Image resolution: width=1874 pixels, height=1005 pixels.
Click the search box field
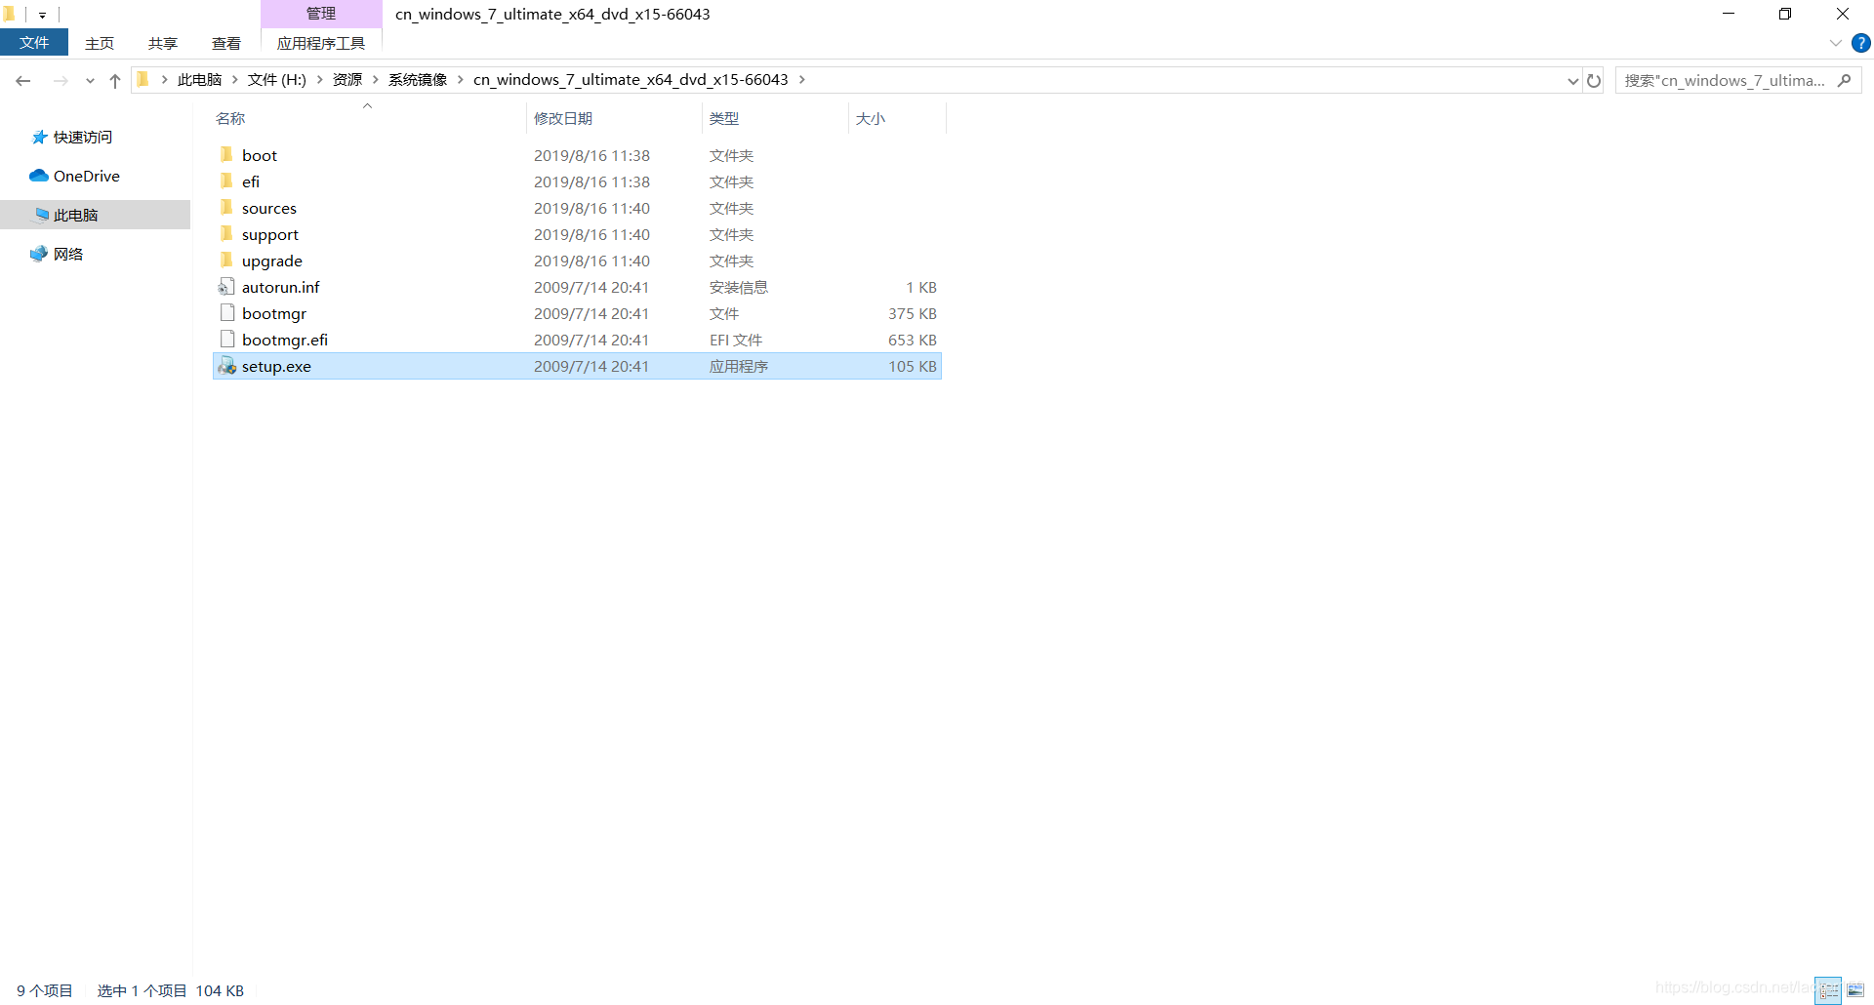[1738, 80]
